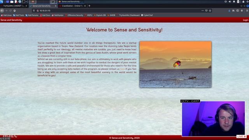Click the copyright Sense and Sensitivity 2020 footer

(x=124, y=138)
